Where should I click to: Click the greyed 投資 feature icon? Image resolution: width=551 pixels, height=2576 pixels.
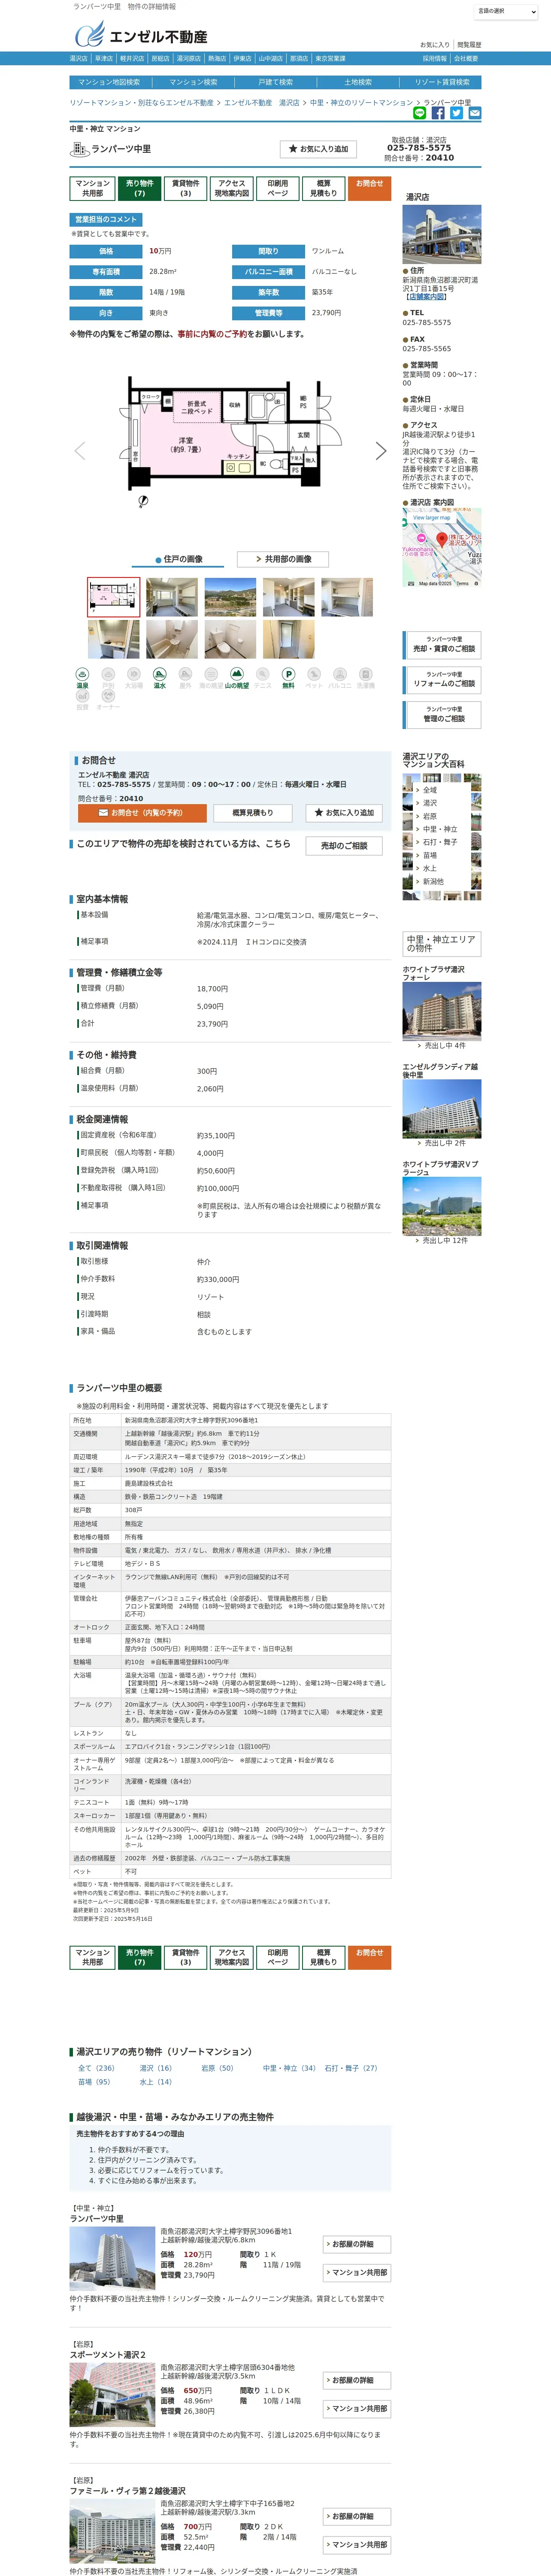click(x=82, y=699)
